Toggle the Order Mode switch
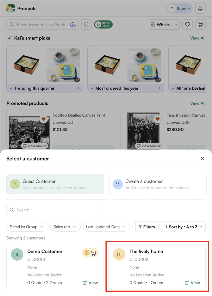212x296 pixels. [x=103, y=25]
